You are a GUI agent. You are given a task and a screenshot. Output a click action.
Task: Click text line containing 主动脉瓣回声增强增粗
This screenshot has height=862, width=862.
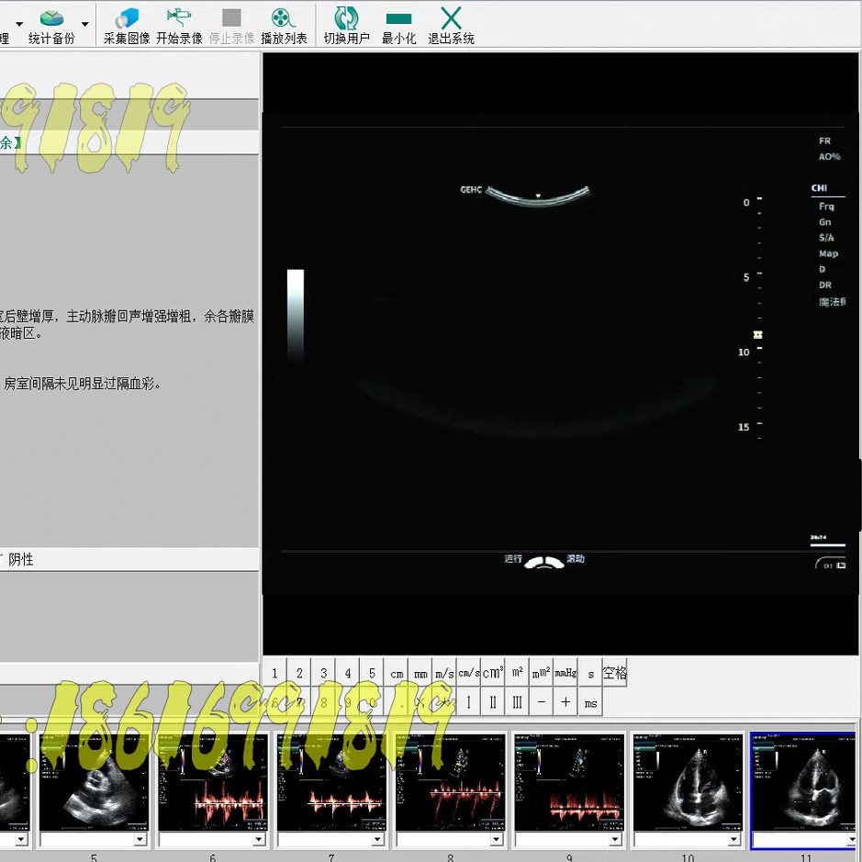coord(127,317)
